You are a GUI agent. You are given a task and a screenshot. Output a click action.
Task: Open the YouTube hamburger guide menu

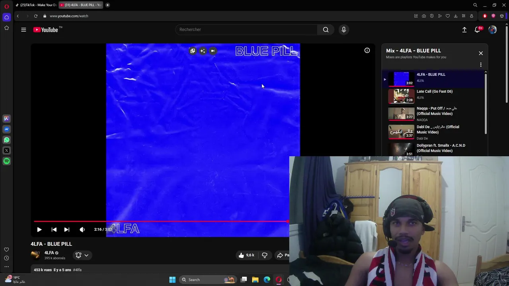[x=23, y=29]
